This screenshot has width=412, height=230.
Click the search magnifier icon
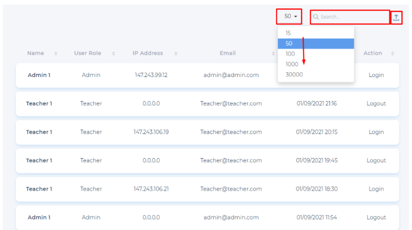coord(316,17)
